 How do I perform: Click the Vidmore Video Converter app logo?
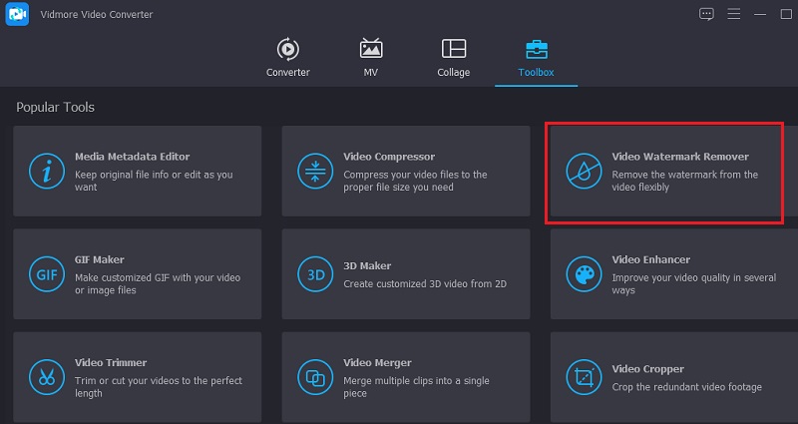[17, 16]
